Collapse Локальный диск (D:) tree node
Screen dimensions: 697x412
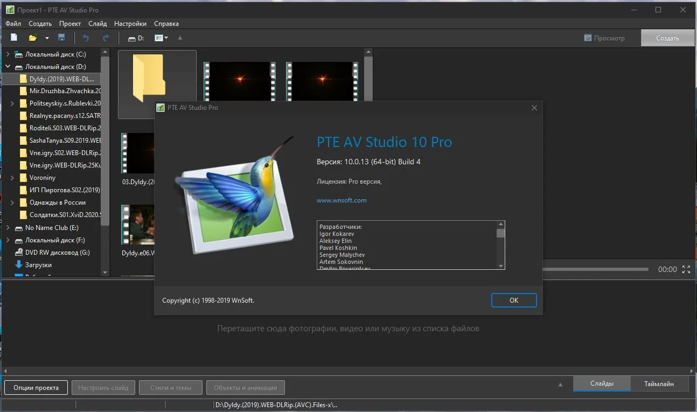(8, 67)
